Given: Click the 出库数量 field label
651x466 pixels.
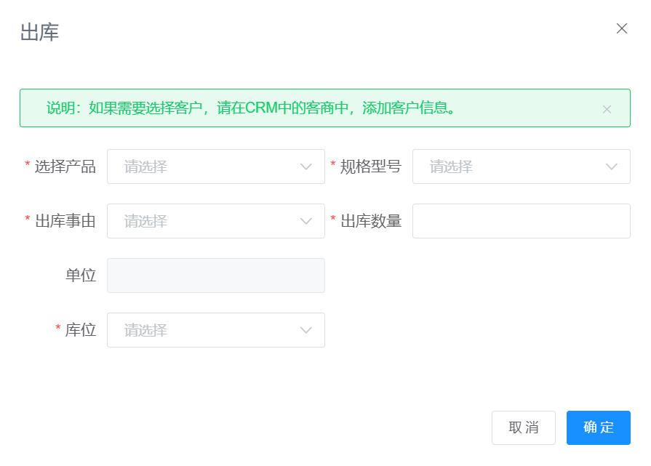Looking at the screenshot, I should pos(371,221).
